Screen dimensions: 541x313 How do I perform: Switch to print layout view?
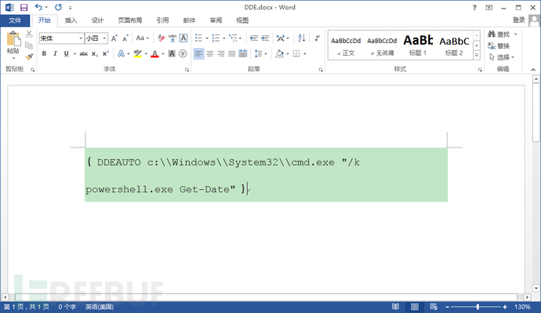coord(415,307)
